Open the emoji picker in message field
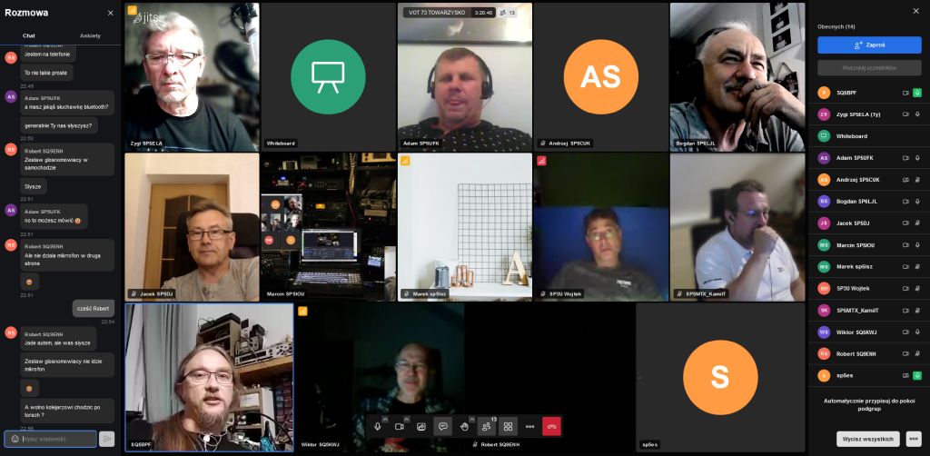Viewport: 930px width, 456px height. pos(15,439)
